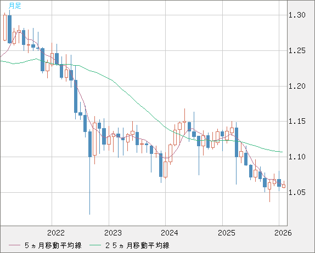Click the 2023 year label
The width and height of the screenshot is (315, 253).
tap(113, 233)
